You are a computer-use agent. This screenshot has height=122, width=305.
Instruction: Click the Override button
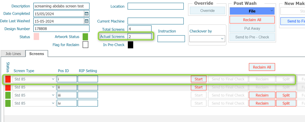click(207, 11)
